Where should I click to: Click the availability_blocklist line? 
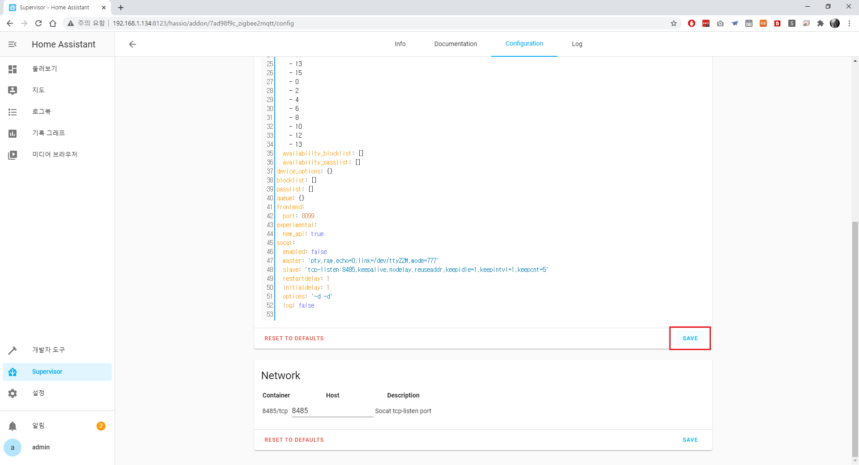point(323,153)
